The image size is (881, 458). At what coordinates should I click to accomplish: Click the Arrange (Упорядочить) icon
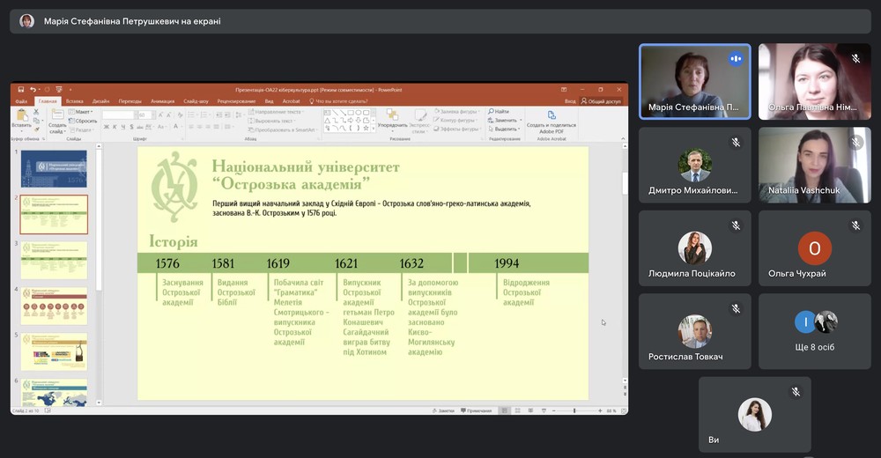tap(392, 114)
